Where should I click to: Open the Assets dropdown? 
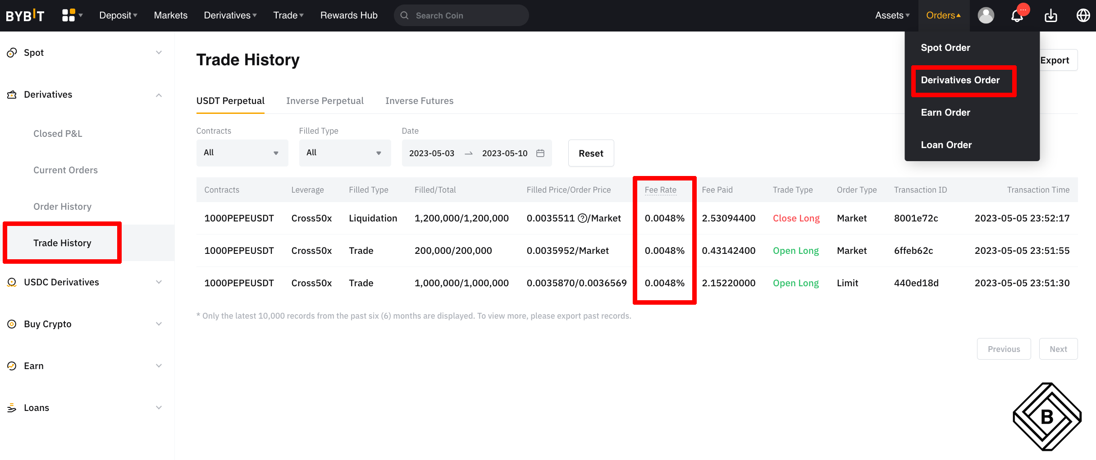[x=892, y=15]
